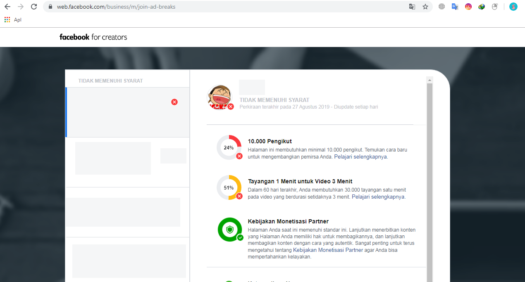Viewport: 525px width, 282px height.
Task: Open the Chrome apps grid launcher
Action: tap(7, 19)
